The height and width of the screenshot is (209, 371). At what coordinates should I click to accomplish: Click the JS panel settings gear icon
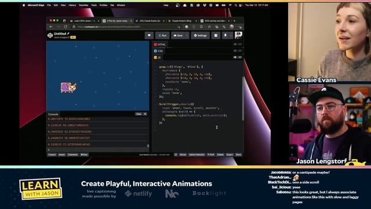click(x=235, y=57)
